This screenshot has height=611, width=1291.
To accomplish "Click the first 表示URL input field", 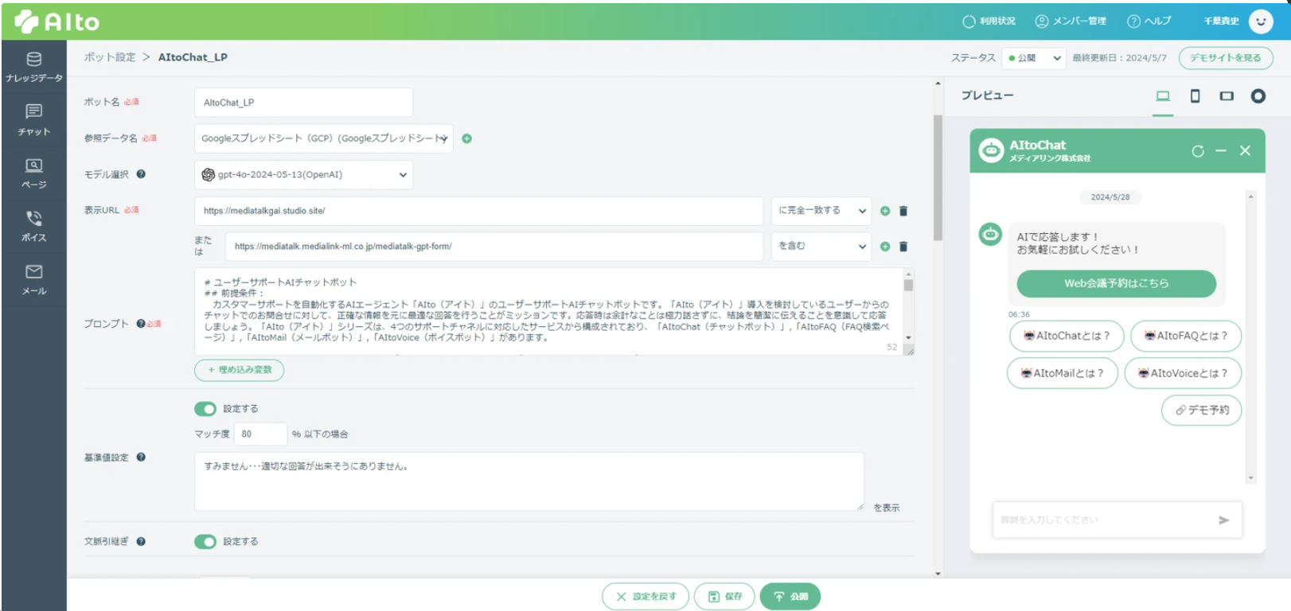I will [x=478, y=211].
